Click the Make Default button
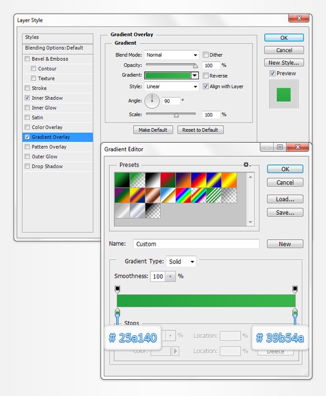326x396 pixels. tap(153, 130)
